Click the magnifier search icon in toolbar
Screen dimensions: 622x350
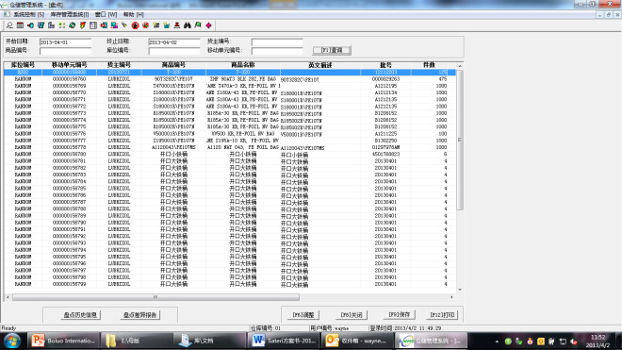(9, 25)
